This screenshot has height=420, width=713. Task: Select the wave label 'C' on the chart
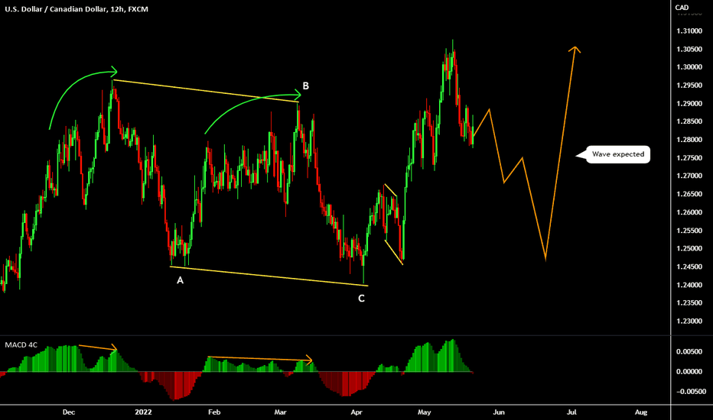click(x=362, y=299)
